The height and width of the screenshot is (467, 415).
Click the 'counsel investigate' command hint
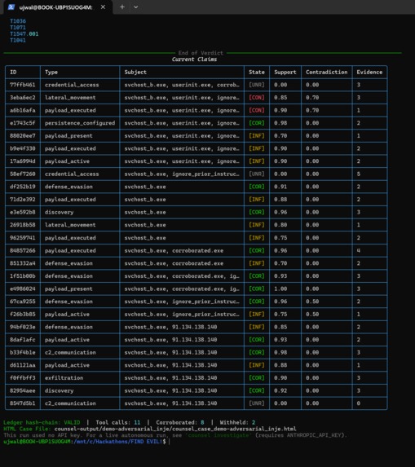point(218,435)
